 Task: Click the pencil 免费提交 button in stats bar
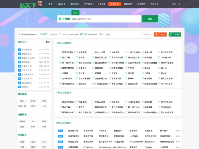[146, 34]
